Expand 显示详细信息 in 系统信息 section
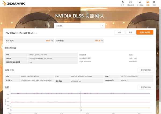161x114 pixels. (146, 70)
